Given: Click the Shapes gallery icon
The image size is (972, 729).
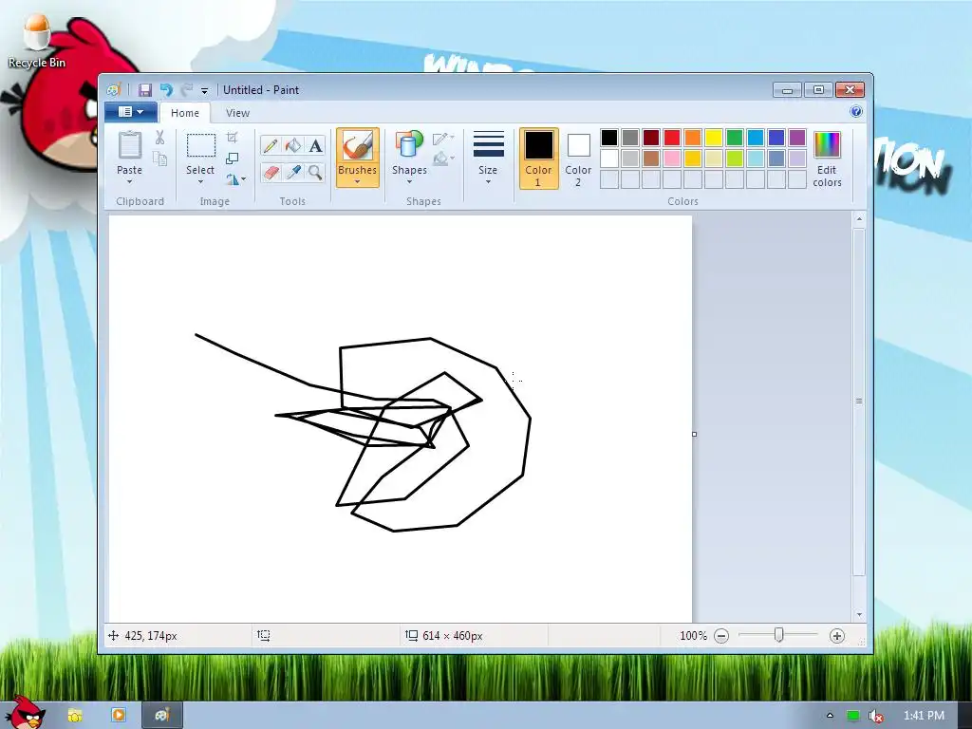Looking at the screenshot, I should tap(409, 144).
